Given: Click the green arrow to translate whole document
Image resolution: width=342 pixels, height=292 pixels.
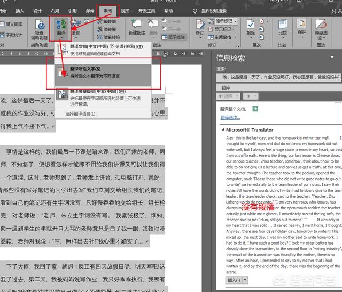Looking at the screenshot, I should click(x=255, y=109).
